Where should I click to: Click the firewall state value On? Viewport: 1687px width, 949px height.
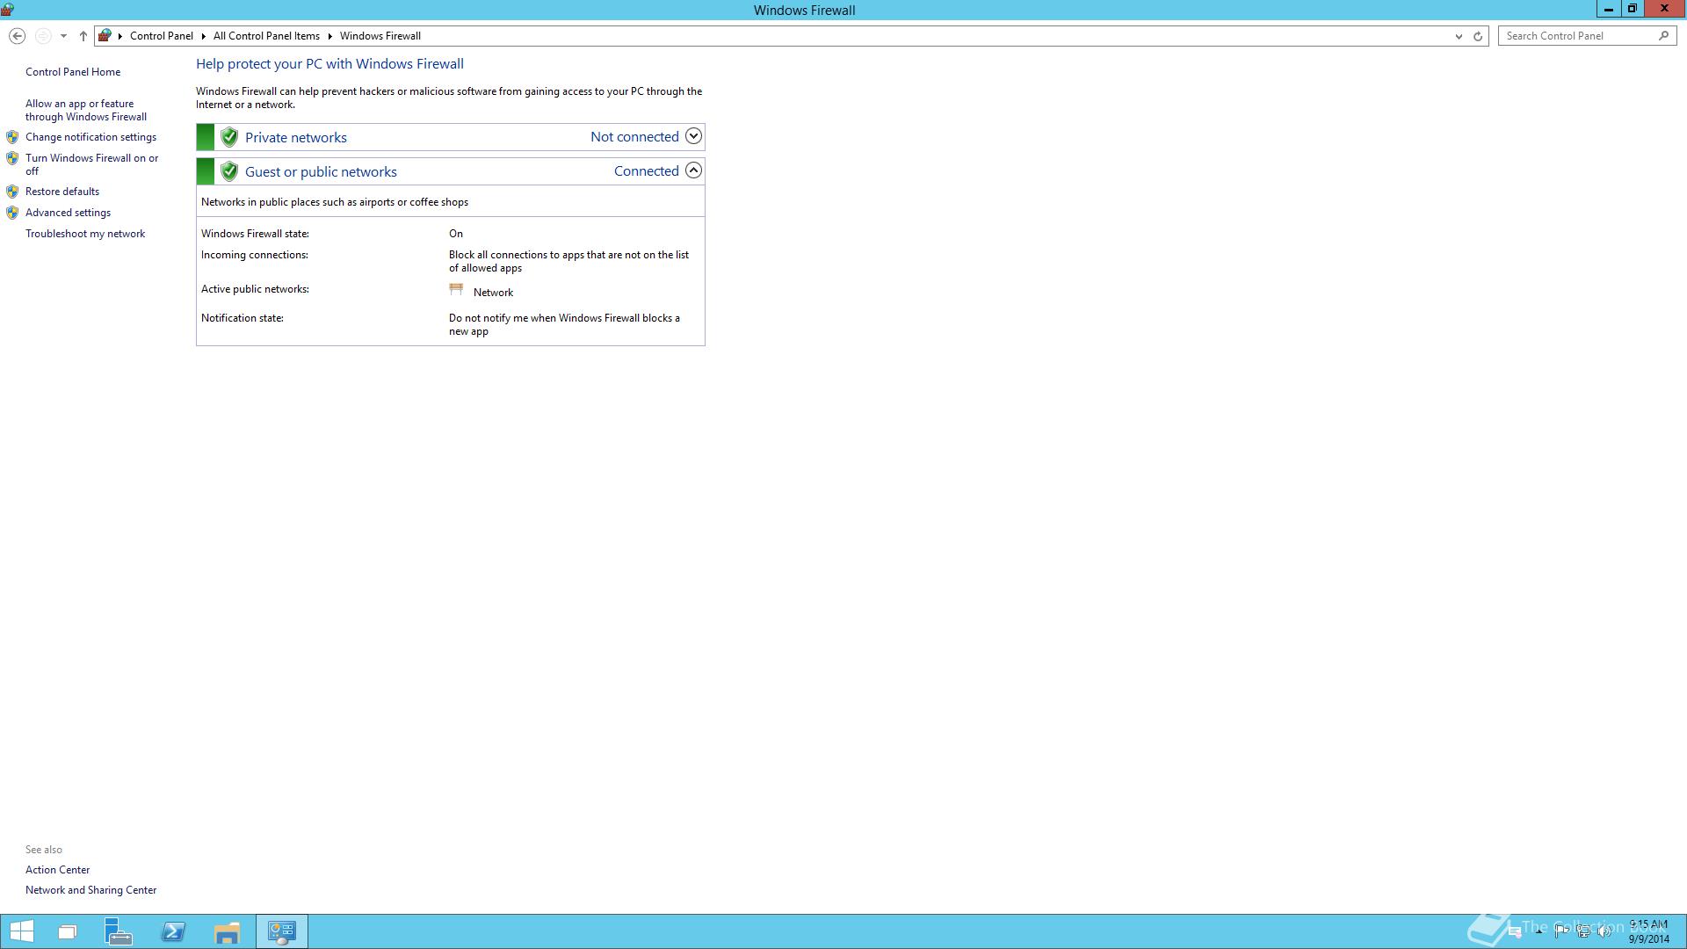pos(456,234)
